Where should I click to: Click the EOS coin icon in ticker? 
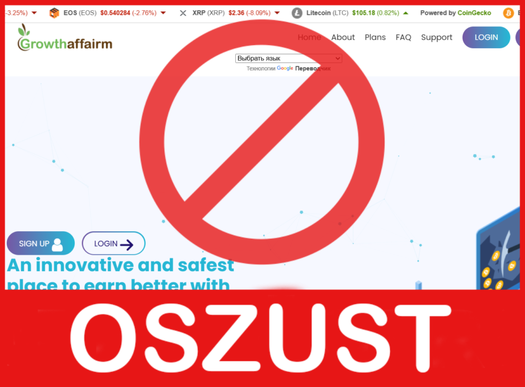(54, 13)
